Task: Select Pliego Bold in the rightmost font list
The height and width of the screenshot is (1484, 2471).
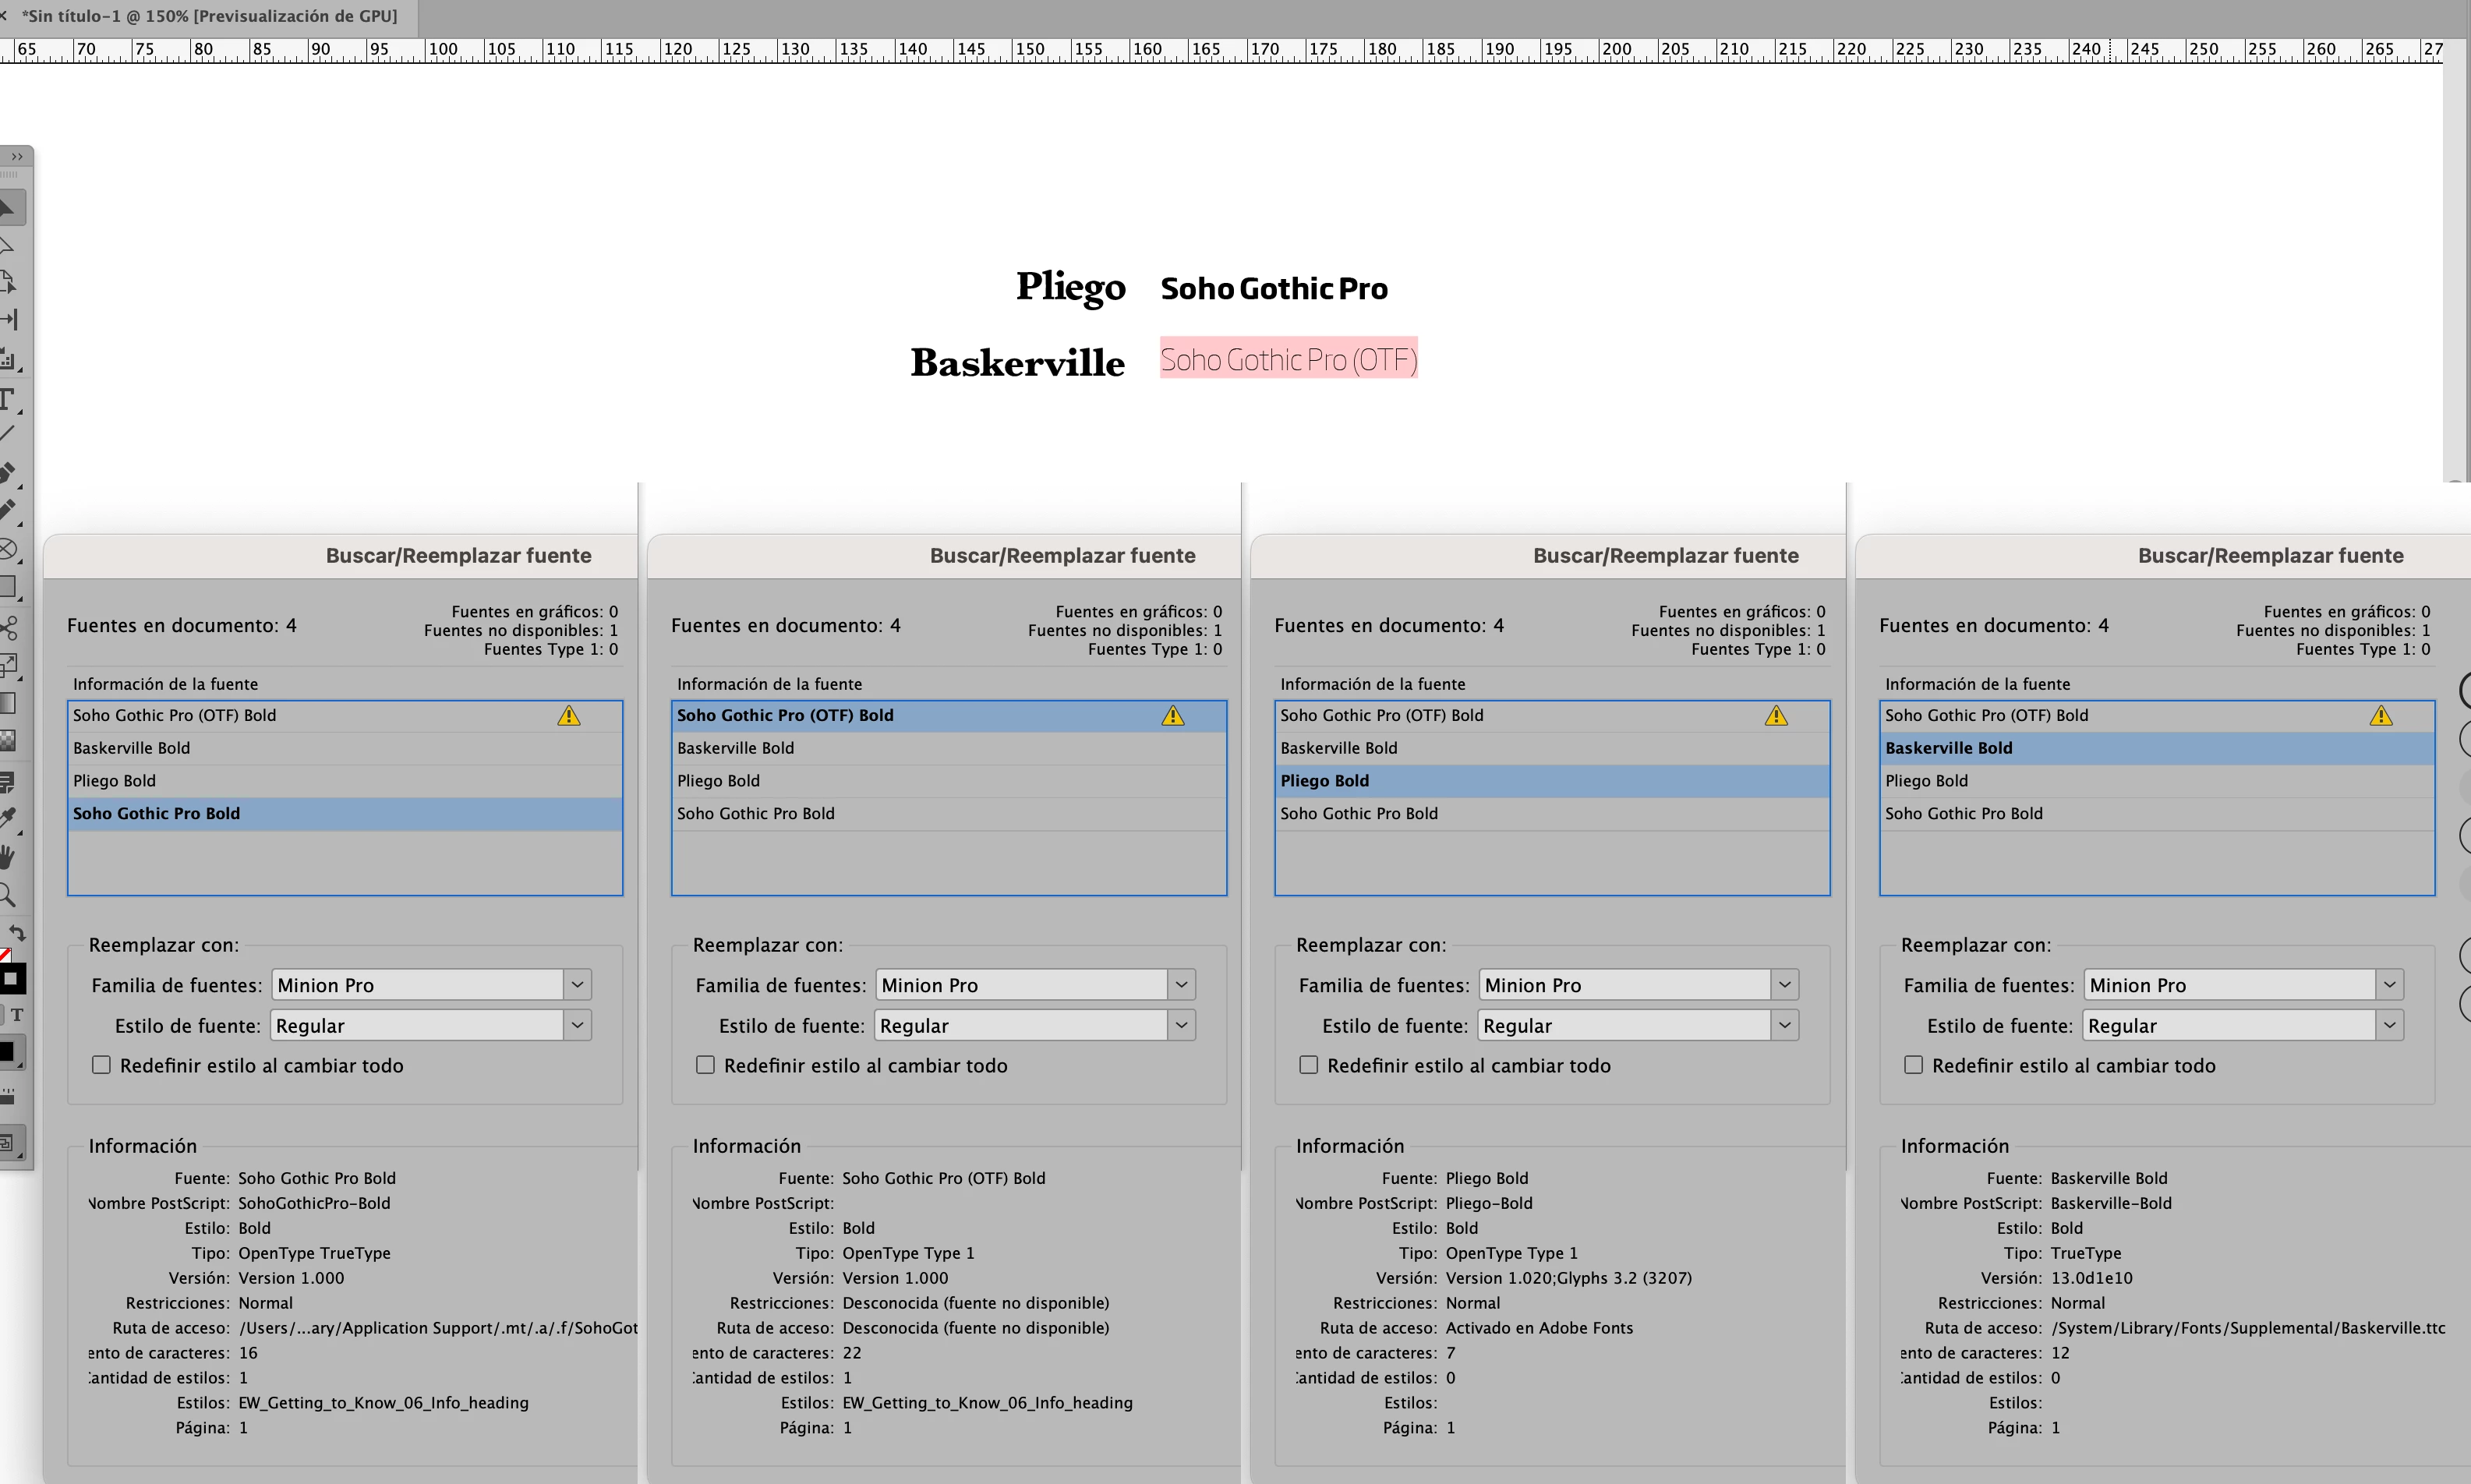Action: [x=1926, y=781]
